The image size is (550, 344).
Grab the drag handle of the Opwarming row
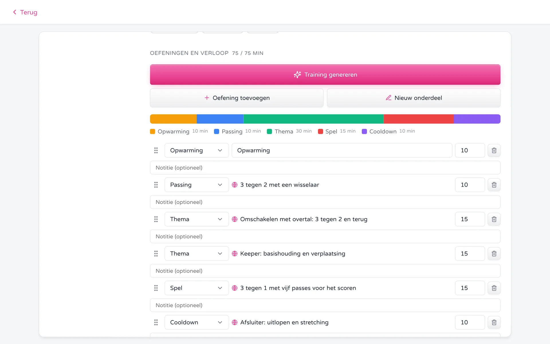tap(156, 150)
